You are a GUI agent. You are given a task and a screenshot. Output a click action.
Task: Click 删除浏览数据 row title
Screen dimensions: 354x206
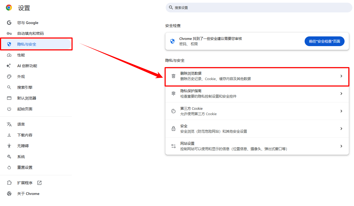tap(191, 73)
